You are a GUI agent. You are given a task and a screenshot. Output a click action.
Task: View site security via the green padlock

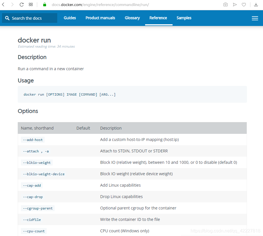[x=45, y=5]
